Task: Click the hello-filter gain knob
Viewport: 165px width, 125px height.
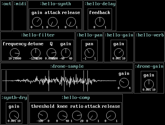Action: point(66,53)
